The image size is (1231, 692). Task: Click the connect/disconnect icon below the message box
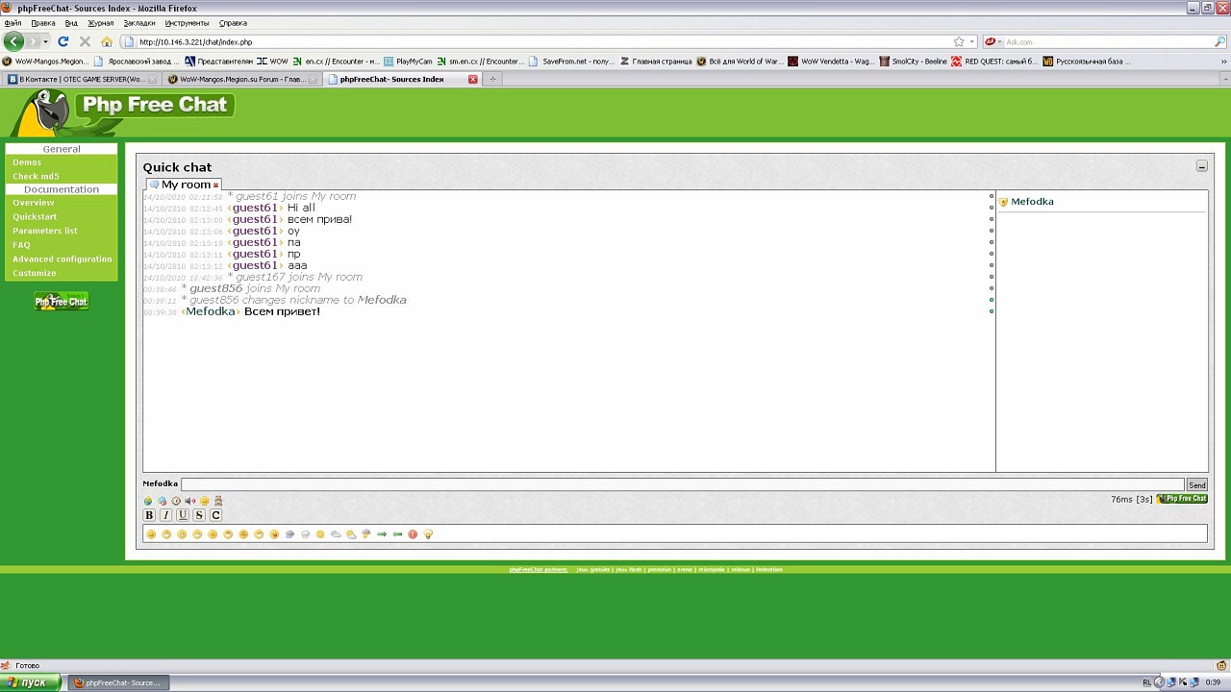[x=148, y=501]
